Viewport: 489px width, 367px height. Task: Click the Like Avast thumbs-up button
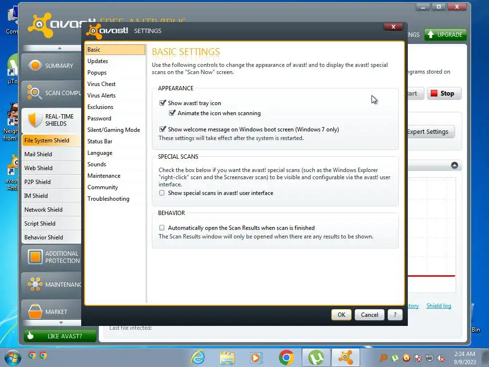[x=60, y=336]
